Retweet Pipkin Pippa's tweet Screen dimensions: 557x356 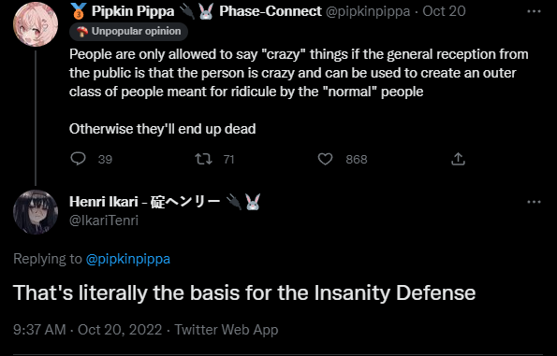point(203,159)
